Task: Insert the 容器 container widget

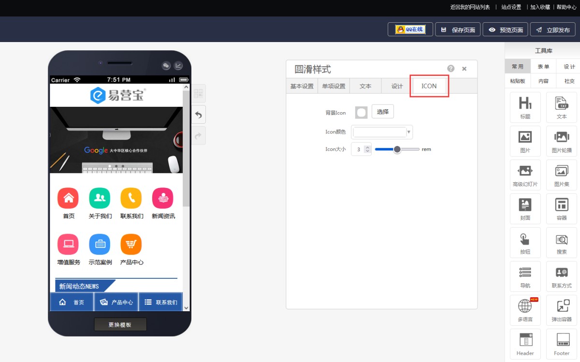Action: pyautogui.click(x=562, y=209)
